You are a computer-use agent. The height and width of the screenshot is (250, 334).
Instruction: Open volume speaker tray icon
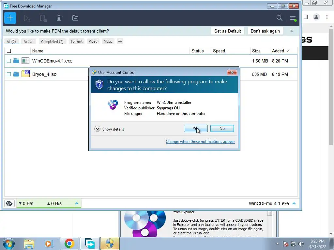301,244
